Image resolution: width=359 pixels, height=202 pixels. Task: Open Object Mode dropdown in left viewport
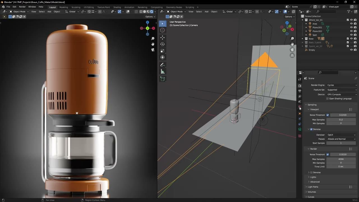19,12
